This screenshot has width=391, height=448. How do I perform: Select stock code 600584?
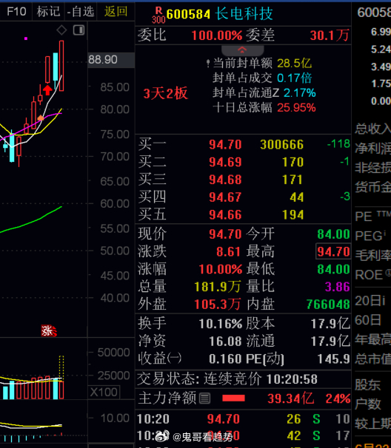click(188, 14)
